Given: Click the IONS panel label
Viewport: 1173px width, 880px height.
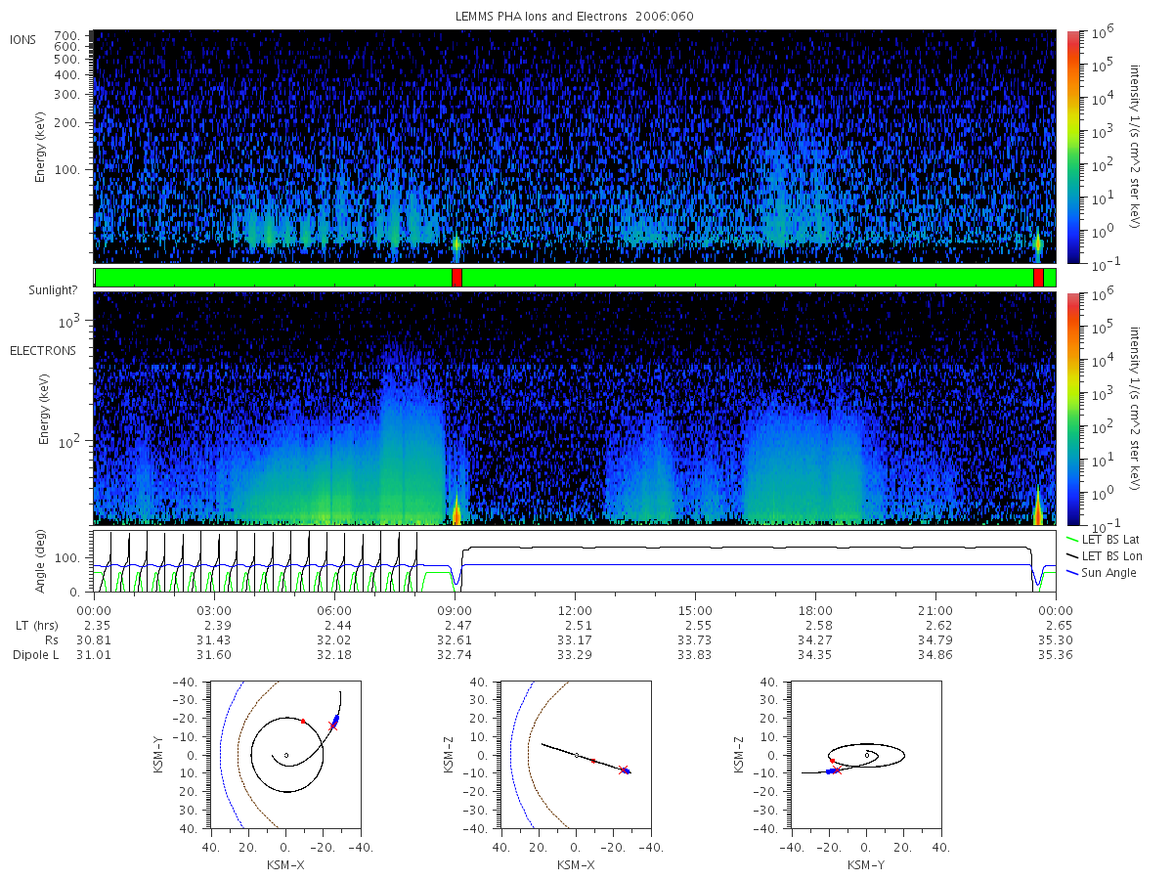Looking at the screenshot, I should click(23, 39).
